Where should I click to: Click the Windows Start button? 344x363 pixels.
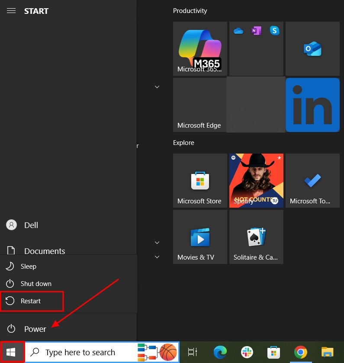coord(11,352)
